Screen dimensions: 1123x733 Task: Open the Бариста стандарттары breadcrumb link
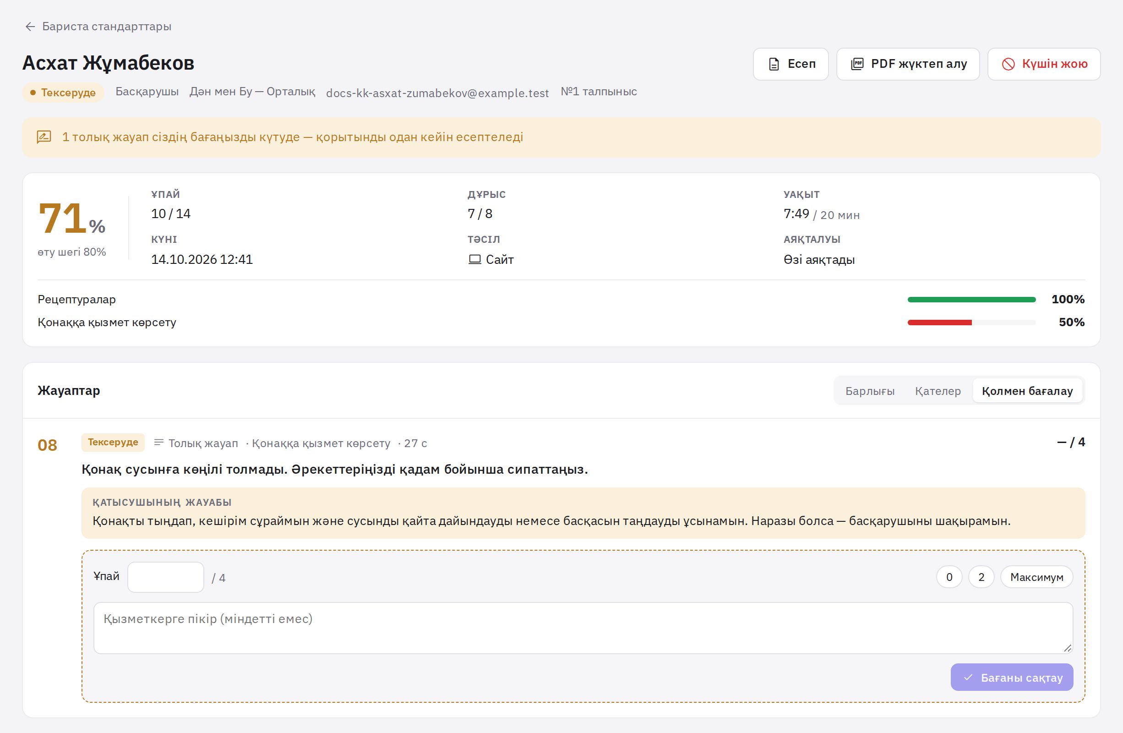pyautogui.click(x=107, y=27)
